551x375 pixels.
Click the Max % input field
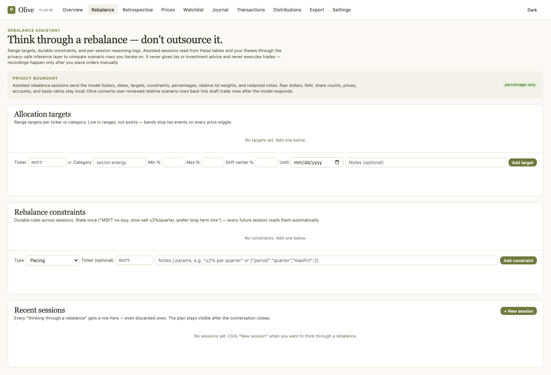coord(213,163)
